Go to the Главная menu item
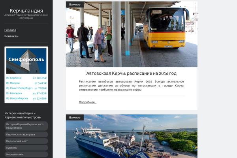Screen dimensions: 237x158 [x=10, y=30]
